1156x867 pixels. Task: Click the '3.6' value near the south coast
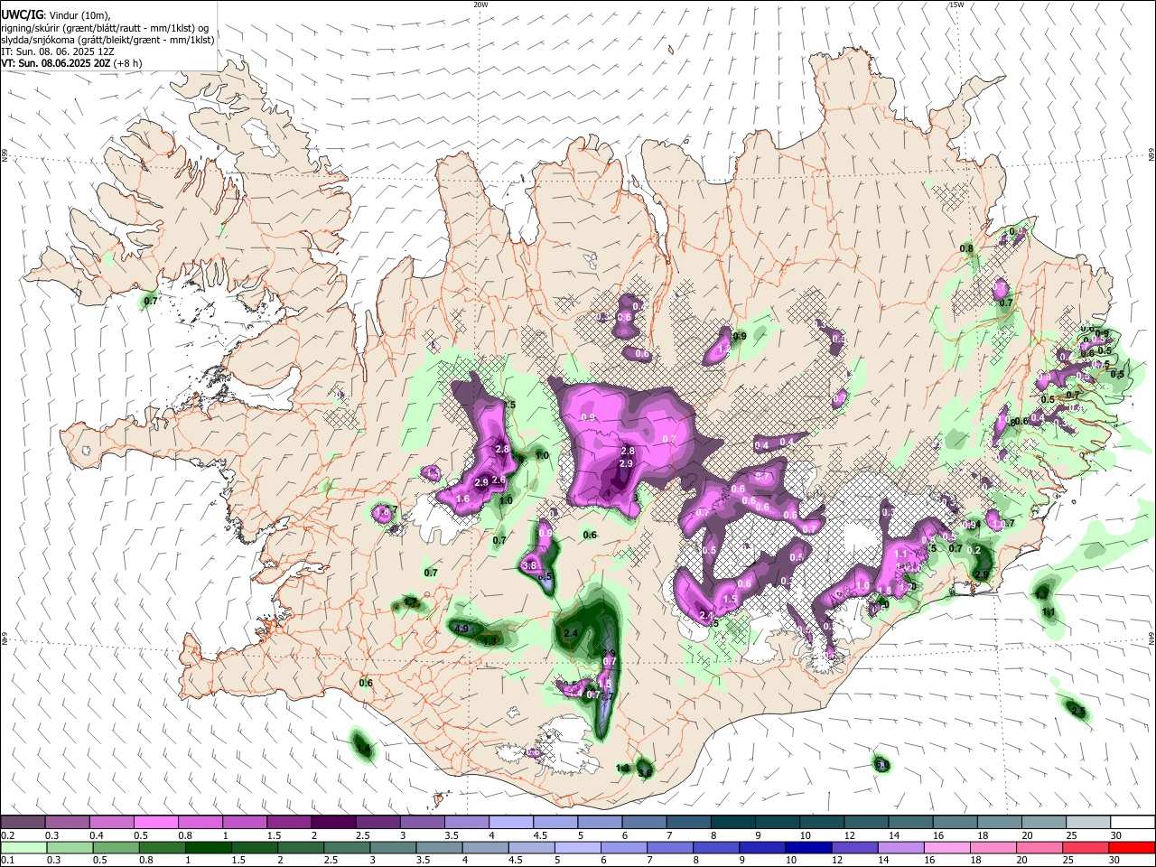(645, 772)
